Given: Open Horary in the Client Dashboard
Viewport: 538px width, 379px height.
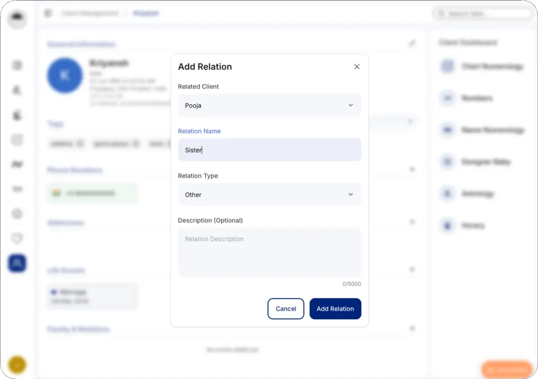Looking at the screenshot, I should click(x=463, y=226).
